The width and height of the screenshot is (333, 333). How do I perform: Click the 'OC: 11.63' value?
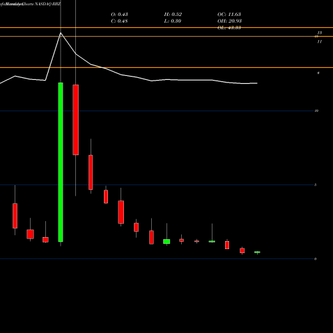coord(229,14)
